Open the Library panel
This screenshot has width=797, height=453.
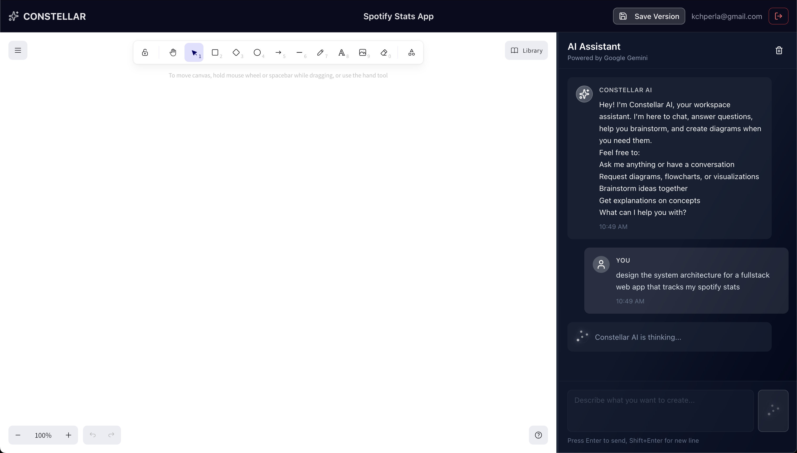coord(526,50)
